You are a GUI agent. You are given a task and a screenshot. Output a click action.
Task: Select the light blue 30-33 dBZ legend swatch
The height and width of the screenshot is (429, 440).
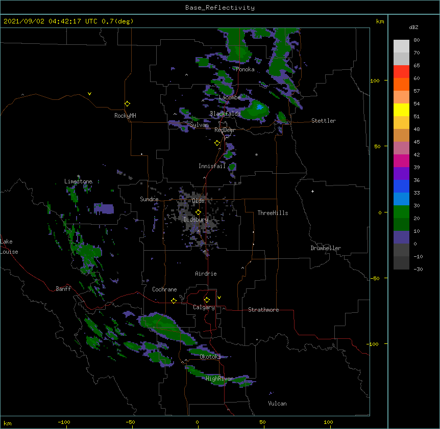[x=401, y=199]
